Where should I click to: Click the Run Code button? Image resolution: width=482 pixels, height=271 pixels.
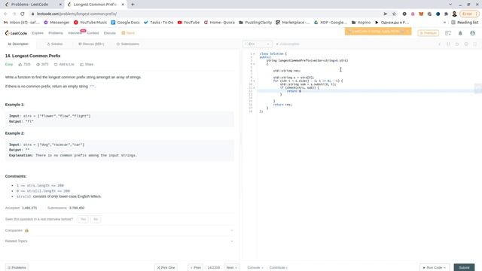[435, 268]
